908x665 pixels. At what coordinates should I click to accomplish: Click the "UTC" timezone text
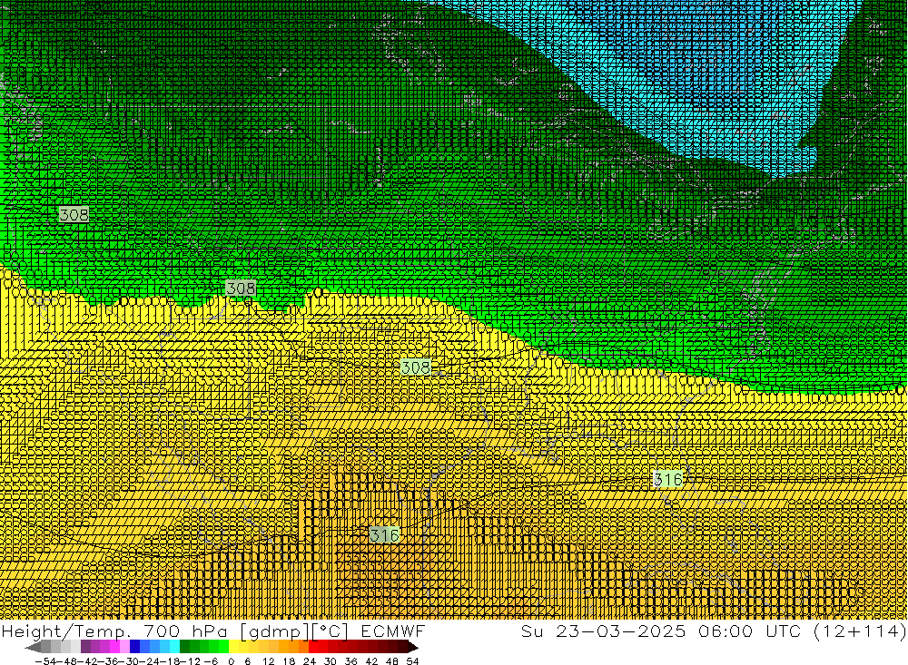click(x=784, y=631)
